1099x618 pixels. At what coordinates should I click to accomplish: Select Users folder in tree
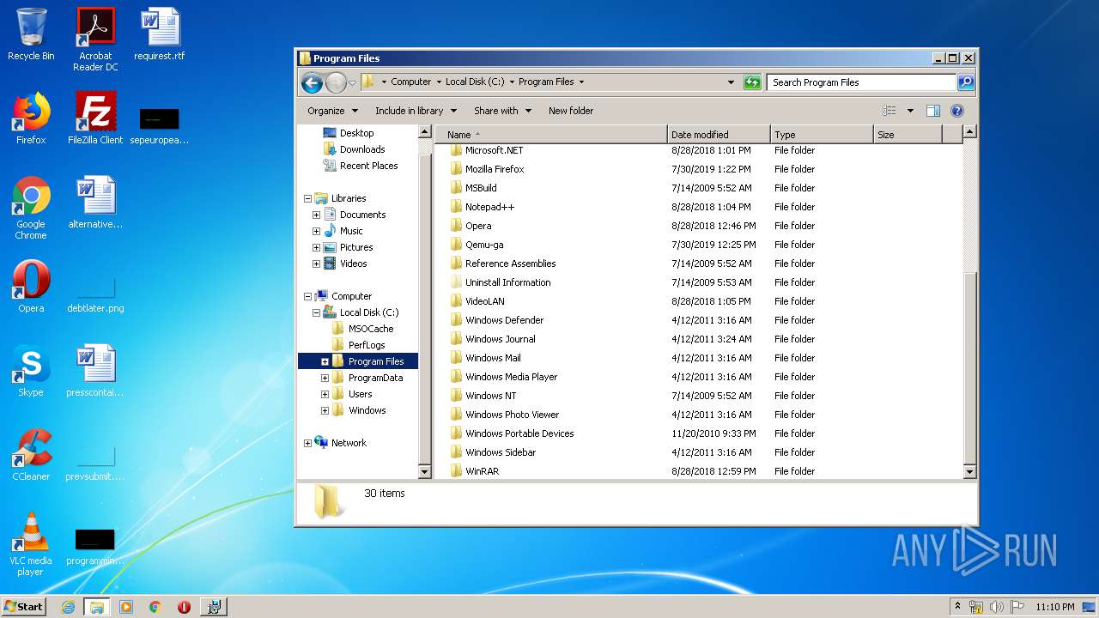click(x=360, y=394)
